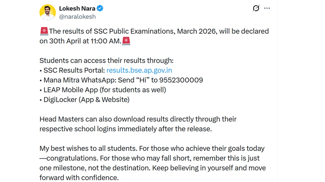Viewport: 325px width, 182px height.
Task: Click the siren emoji before "The results"
Action: pyautogui.click(x=44, y=31)
